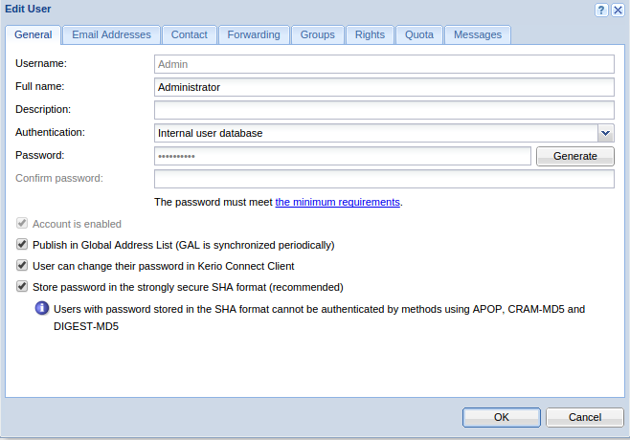Screen dimensions: 630x440
Task: Switch to the Email Addresses tab
Action: coord(111,35)
